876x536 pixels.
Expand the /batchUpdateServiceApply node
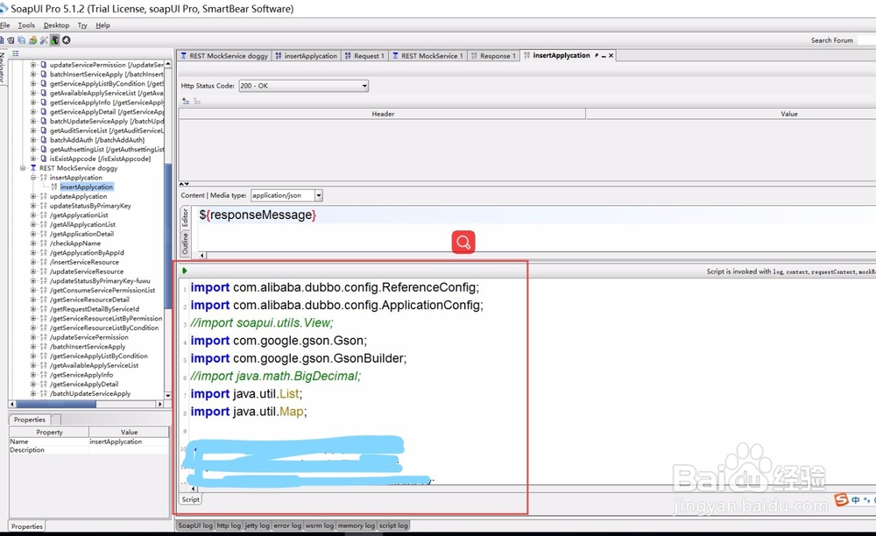point(33,393)
